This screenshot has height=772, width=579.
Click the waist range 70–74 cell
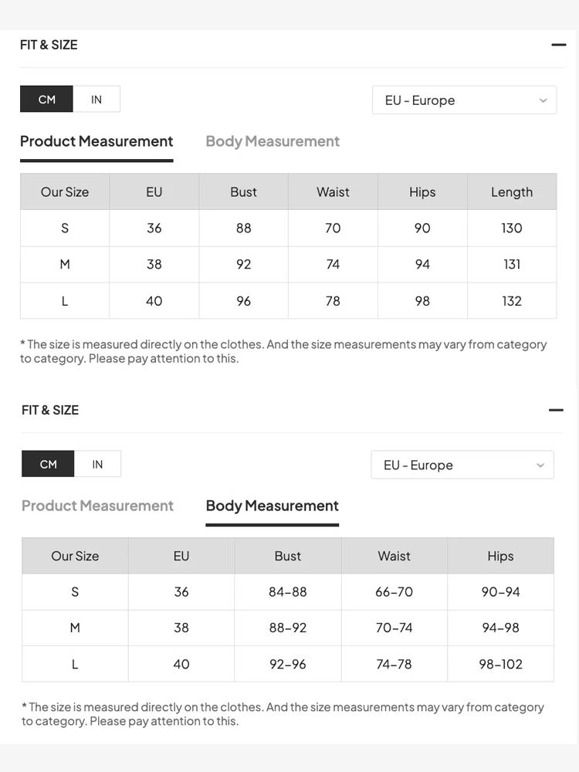[x=394, y=628]
